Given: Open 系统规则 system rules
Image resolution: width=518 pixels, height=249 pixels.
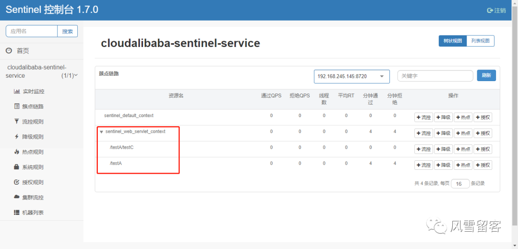Looking at the screenshot, I should coord(29,167).
